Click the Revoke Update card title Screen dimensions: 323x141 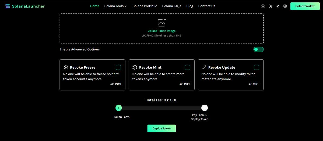coord(222,67)
